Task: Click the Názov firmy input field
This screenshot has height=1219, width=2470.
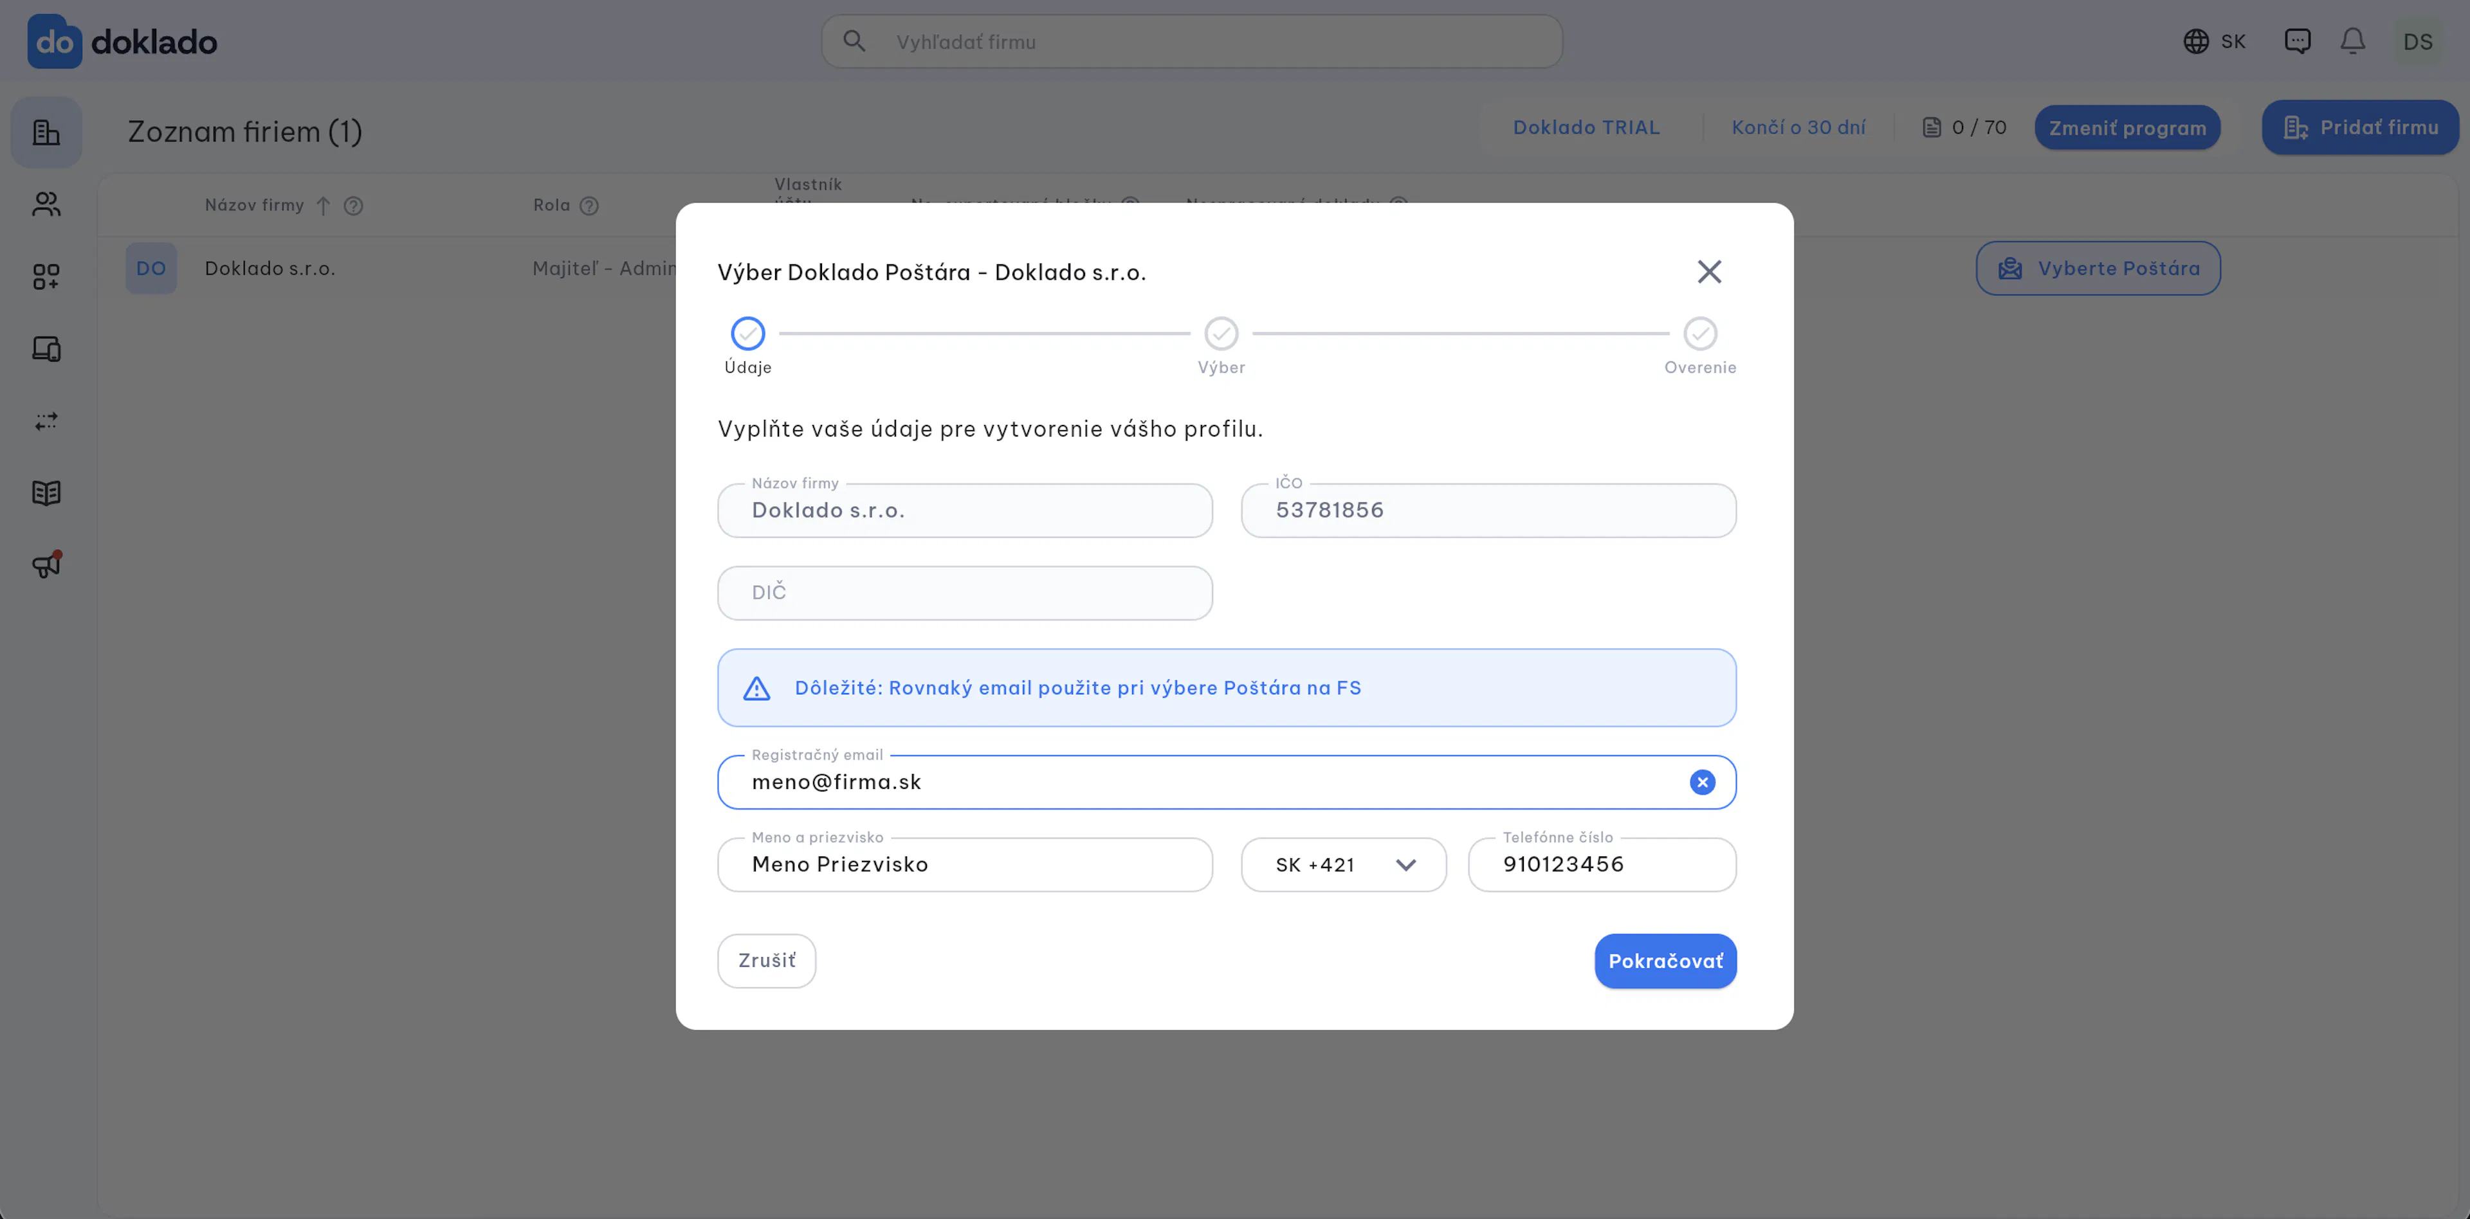Action: [x=965, y=510]
